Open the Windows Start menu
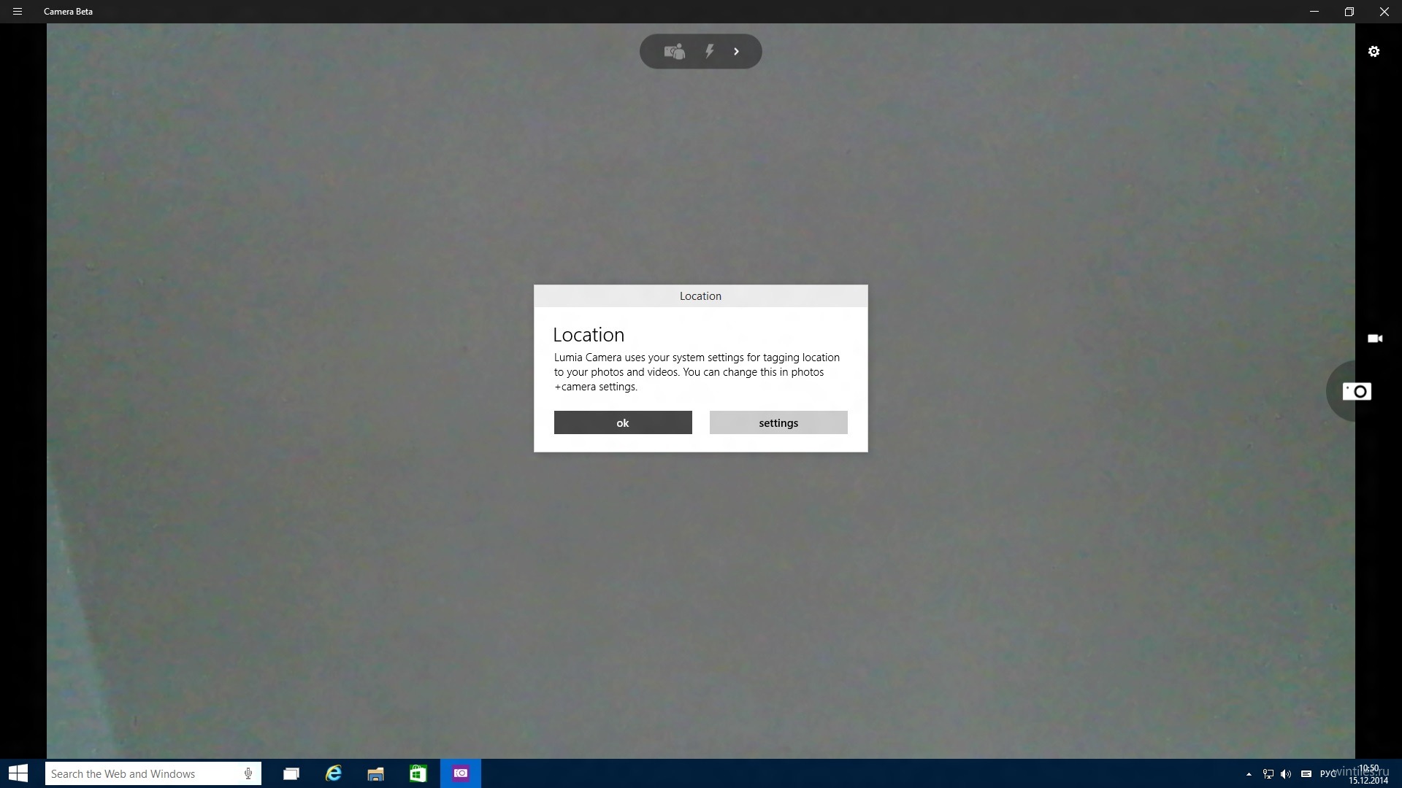Viewport: 1402px width, 788px height. [18, 773]
